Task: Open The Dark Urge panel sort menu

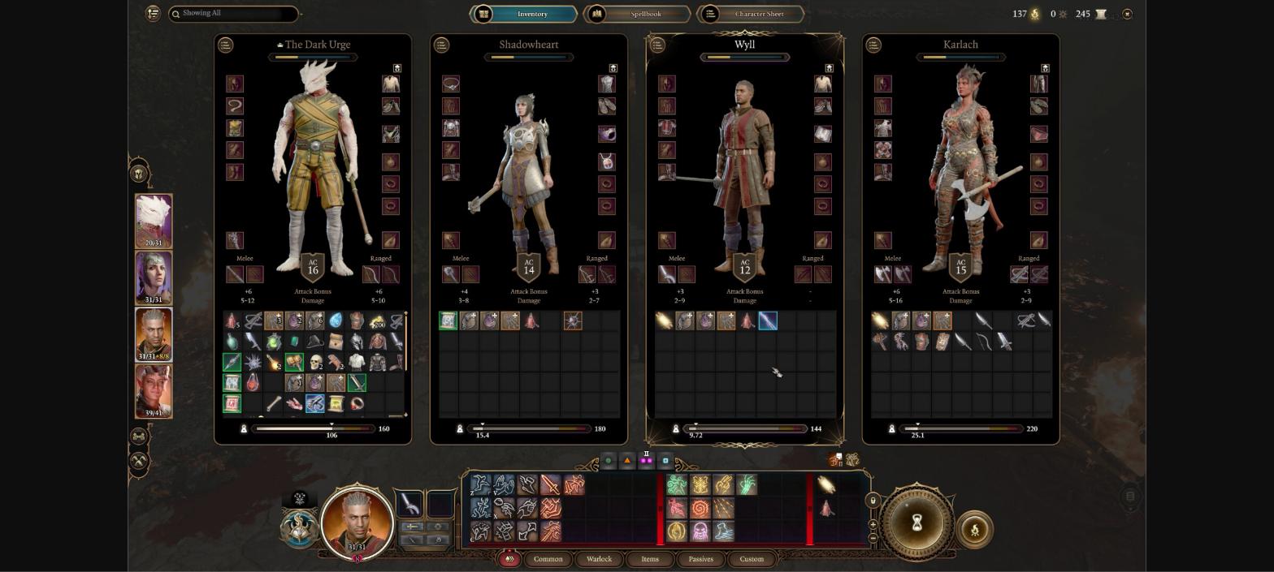Action: click(x=226, y=45)
